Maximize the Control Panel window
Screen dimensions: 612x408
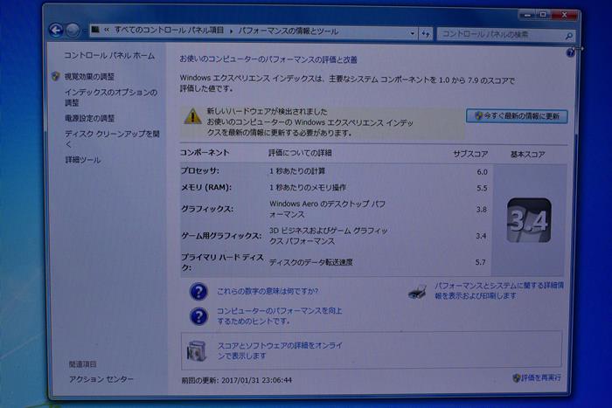[x=543, y=15]
